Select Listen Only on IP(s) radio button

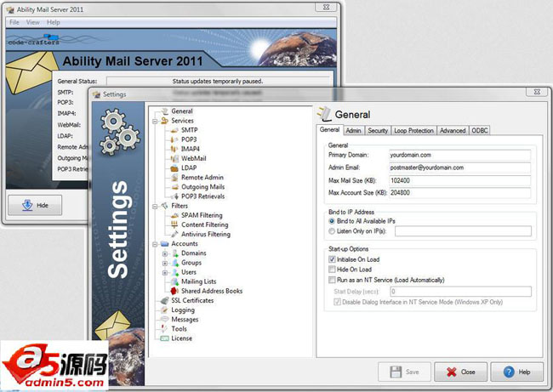coord(332,231)
